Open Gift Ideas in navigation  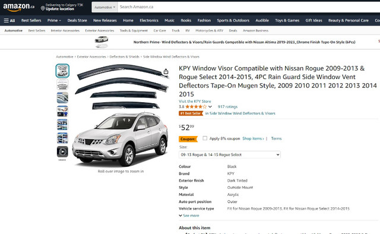coord(314,21)
